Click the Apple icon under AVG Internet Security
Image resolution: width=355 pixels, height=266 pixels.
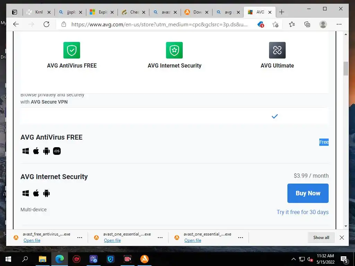click(36, 193)
